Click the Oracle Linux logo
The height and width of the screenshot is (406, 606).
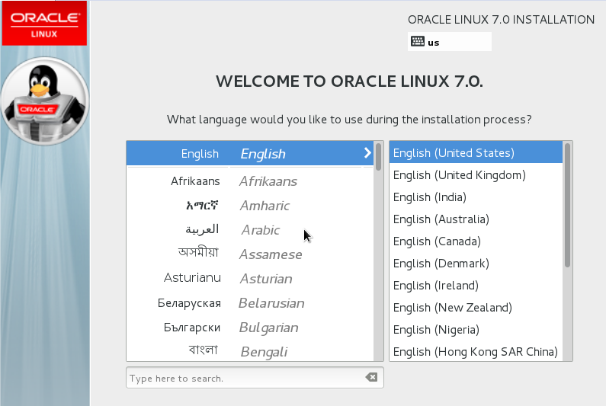pos(44,24)
